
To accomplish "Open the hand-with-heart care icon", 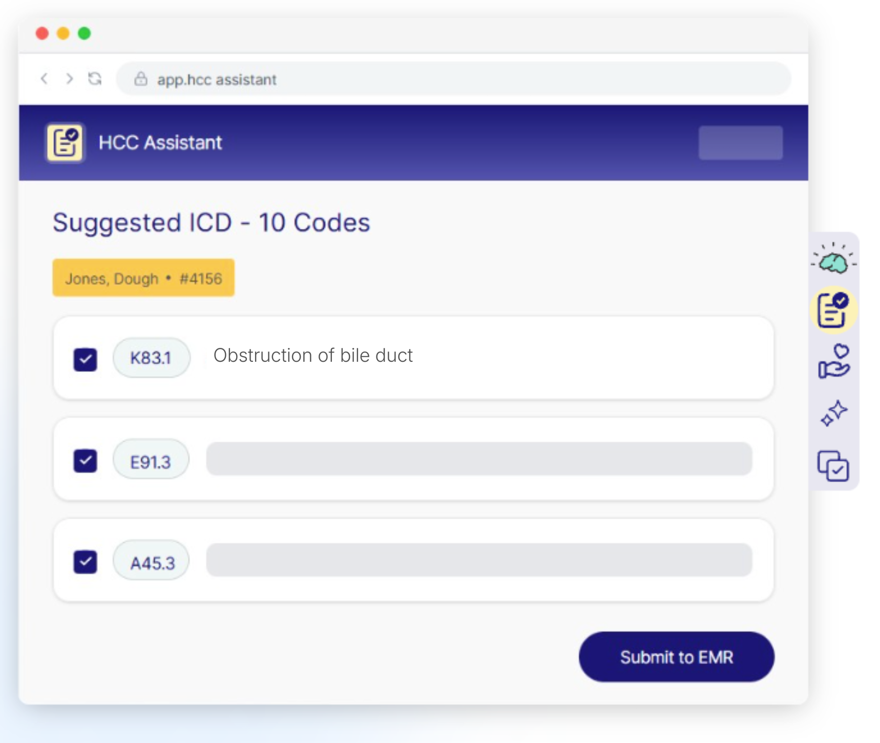I will click(833, 362).
